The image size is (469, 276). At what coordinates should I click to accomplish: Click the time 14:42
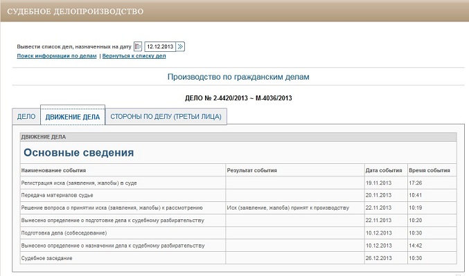click(x=416, y=246)
